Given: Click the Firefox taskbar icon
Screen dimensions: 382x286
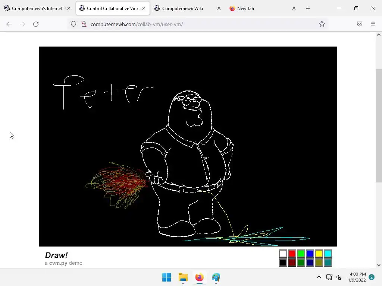Looking at the screenshot, I should [199, 277].
